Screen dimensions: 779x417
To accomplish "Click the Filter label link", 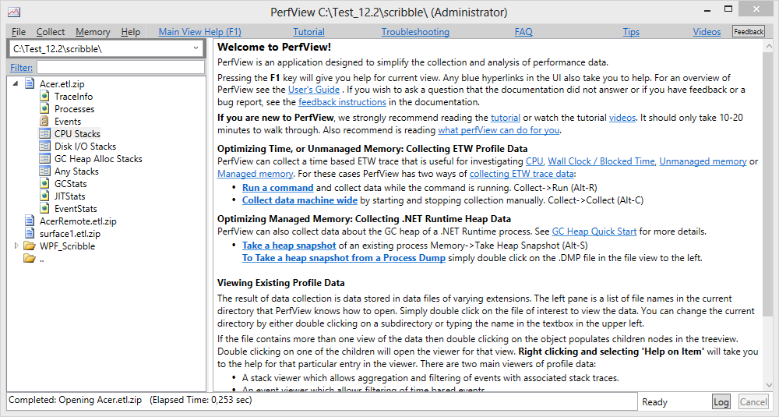I will pyautogui.click(x=21, y=68).
